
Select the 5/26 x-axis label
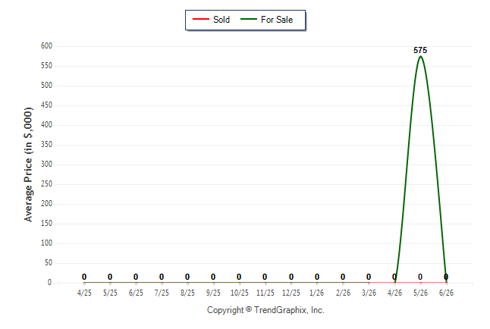pos(420,293)
